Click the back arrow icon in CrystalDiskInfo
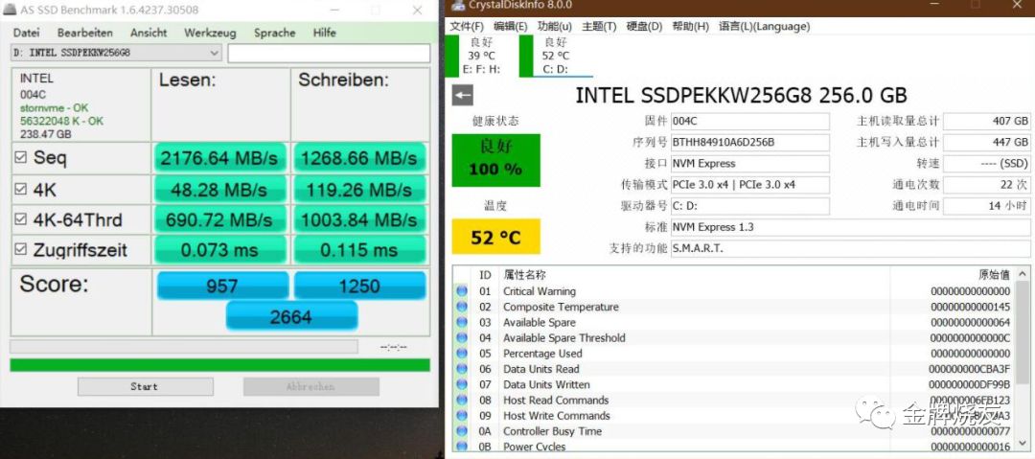Screen dimensions: 1035x459 point(462,95)
